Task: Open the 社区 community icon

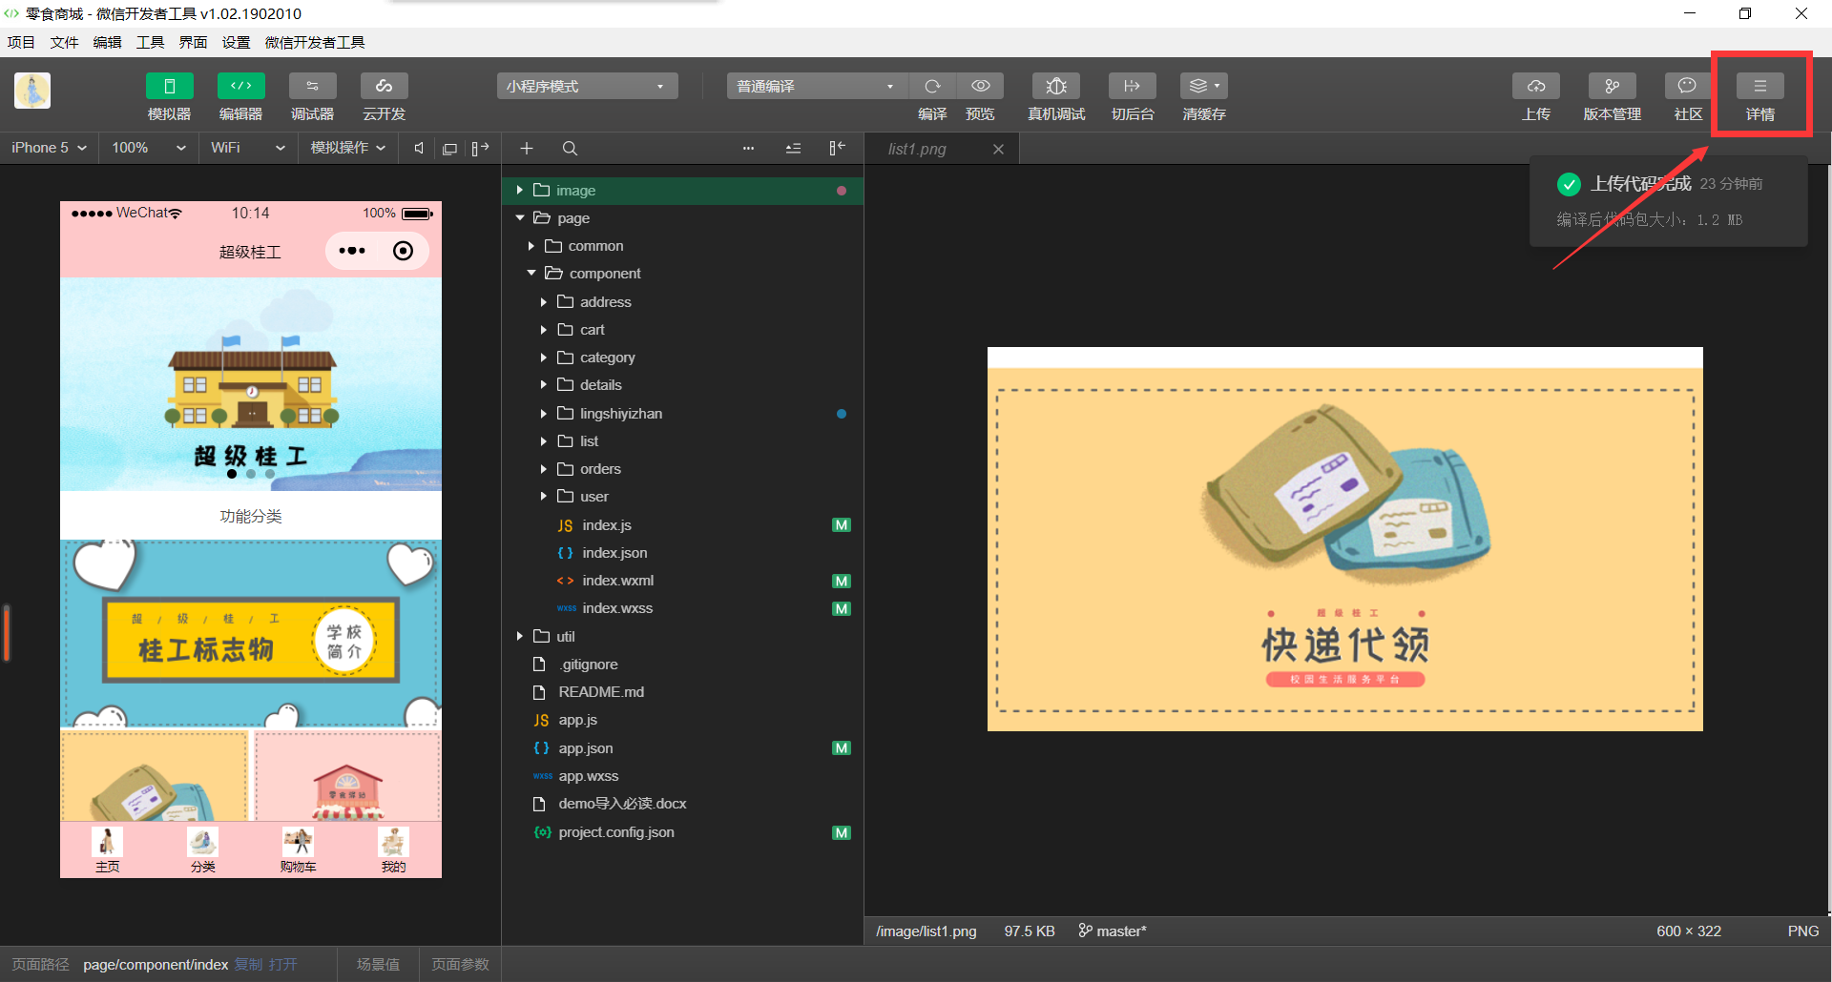Action: point(1688,86)
